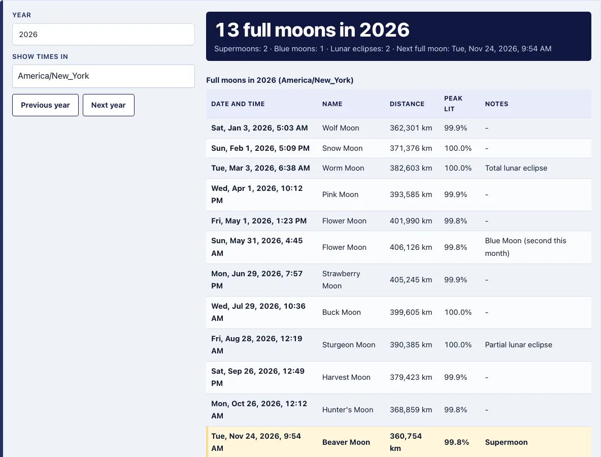The width and height of the screenshot is (601, 457).
Task: Click the Year input field showing 2026
Action: click(x=104, y=35)
